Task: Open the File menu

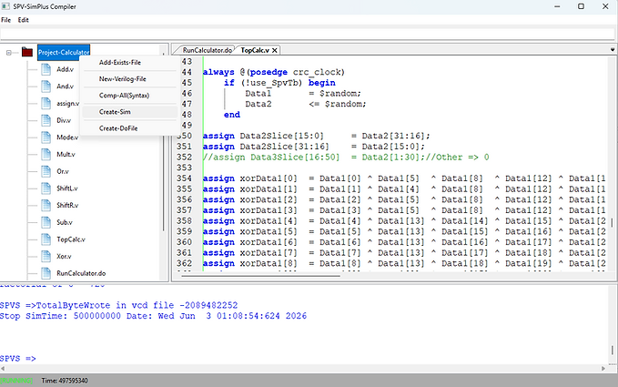Action: (x=5, y=20)
